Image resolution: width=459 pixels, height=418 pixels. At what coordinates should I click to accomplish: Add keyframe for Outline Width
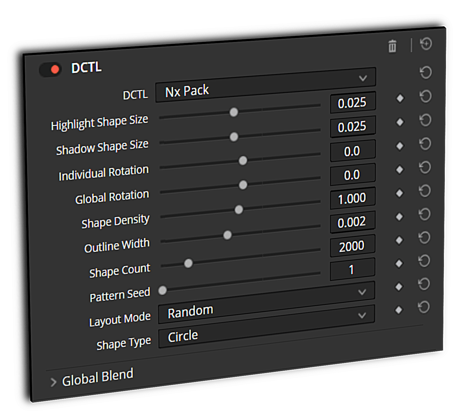click(x=399, y=216)
